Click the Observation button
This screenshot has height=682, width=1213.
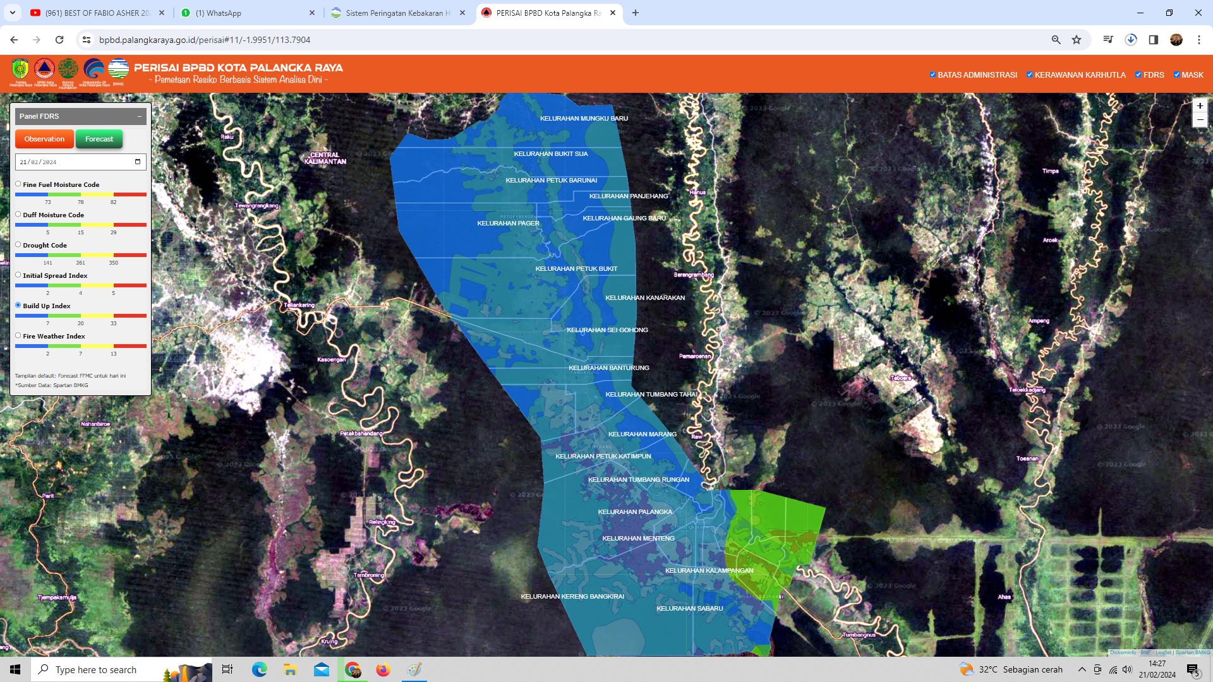point(44,139)
